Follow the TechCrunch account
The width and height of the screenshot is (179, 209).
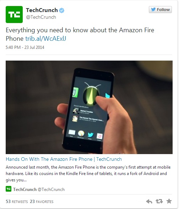[160, 10]
